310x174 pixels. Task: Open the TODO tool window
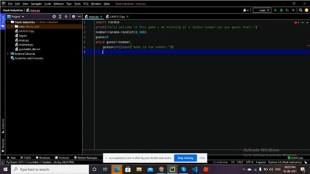pyautogui.click(x=26, y=158)
